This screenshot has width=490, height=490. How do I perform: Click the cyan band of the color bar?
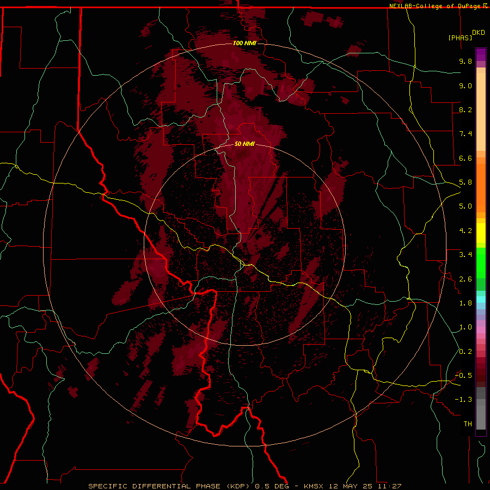click(x=481, y=299)
